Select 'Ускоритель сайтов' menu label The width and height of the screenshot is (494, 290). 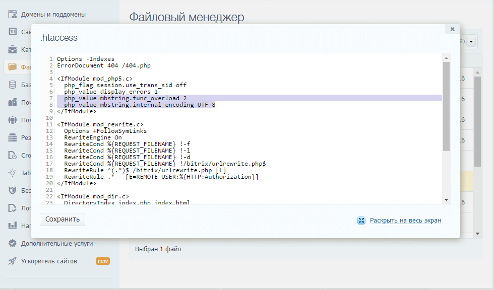(49, 261)
